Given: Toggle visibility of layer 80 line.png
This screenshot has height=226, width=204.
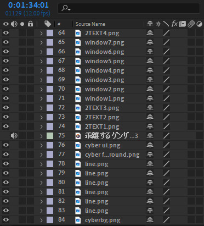Looking at the screenshot, I should coord(6,183).
